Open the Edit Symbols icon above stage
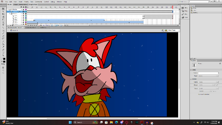 (166, 30)
